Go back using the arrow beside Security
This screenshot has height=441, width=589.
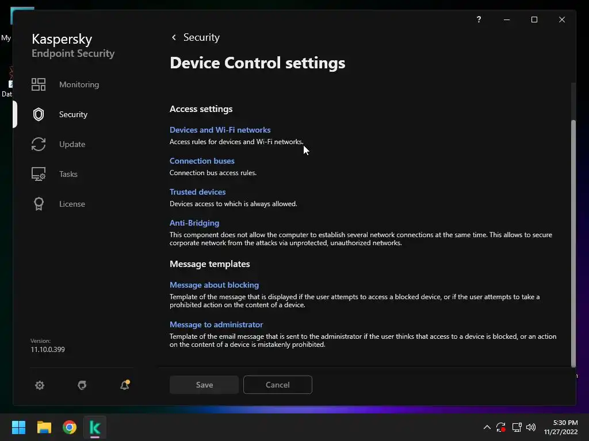[174, 37]
